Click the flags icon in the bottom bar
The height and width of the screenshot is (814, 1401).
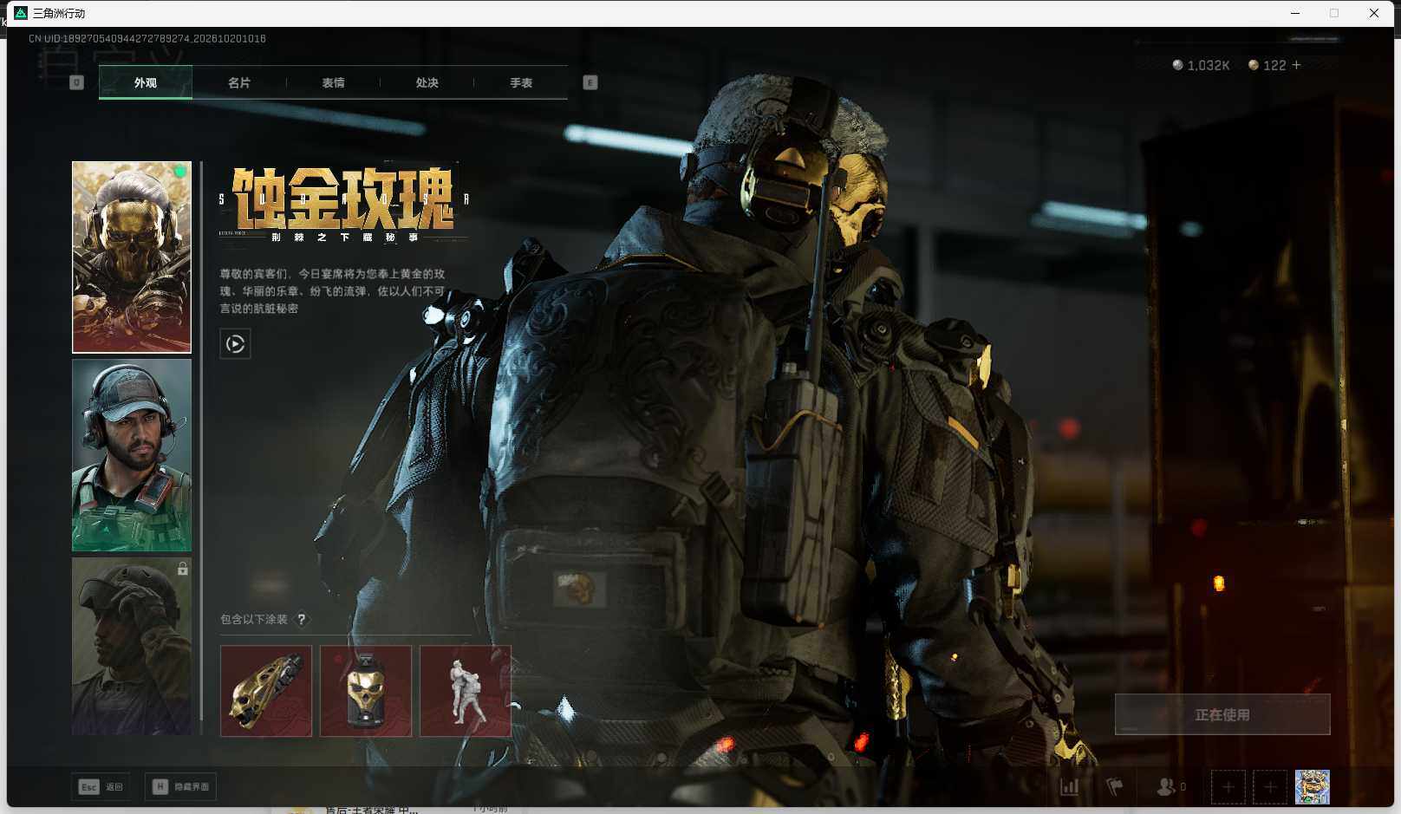[1115, 787]
